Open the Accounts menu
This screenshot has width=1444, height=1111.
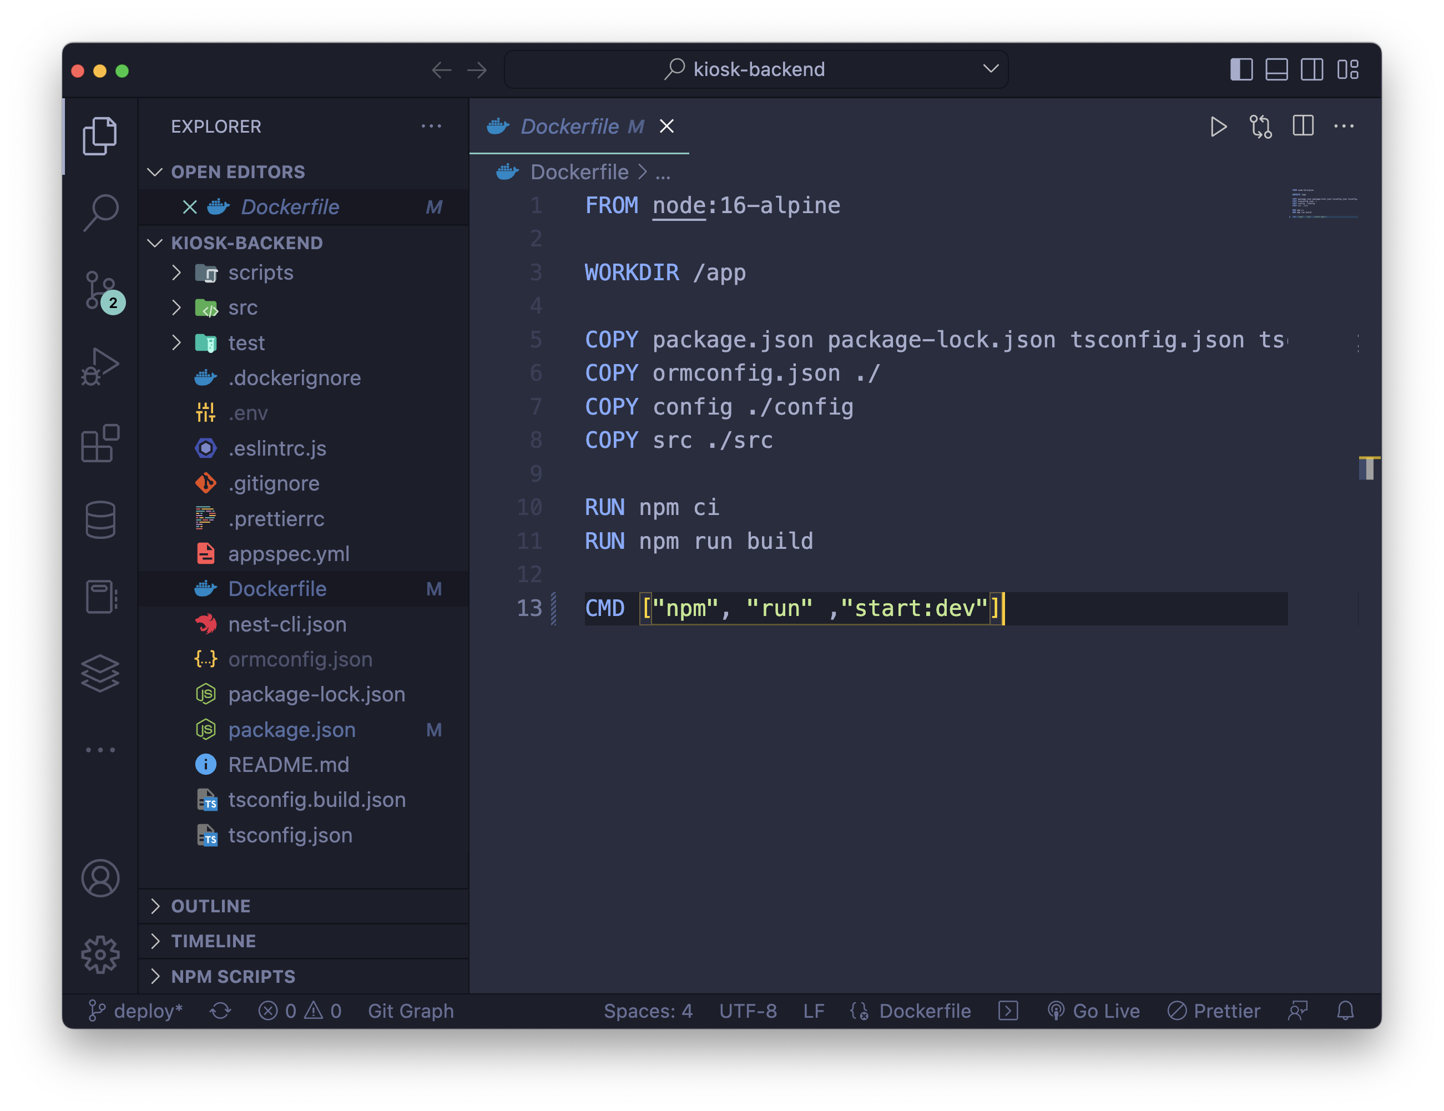coord(100,878)
